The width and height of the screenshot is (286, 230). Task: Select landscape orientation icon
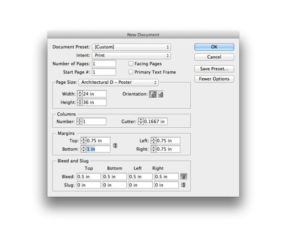click(x=161, y=94)
